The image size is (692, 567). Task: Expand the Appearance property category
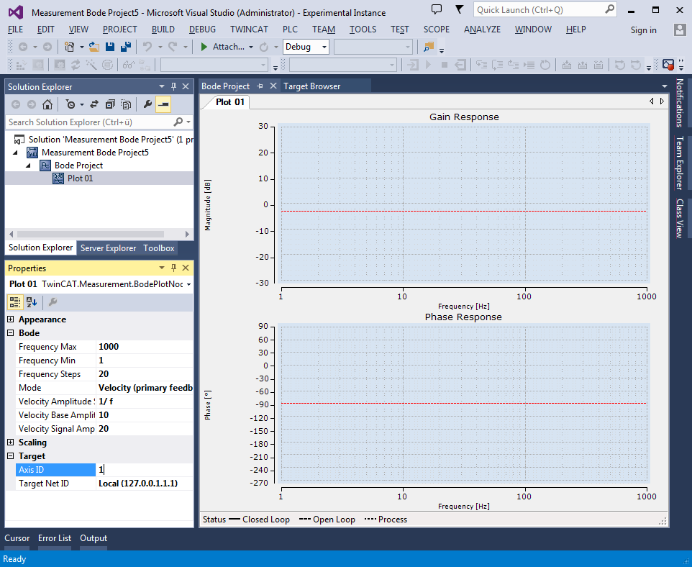(11, 319)
